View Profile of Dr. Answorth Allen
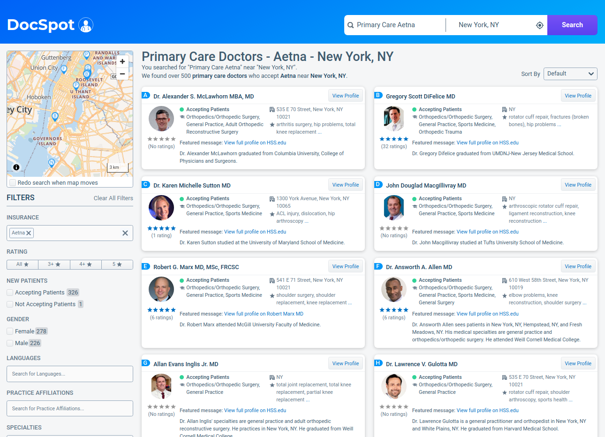Image resolution: width=605 pixels, height=437 pixels. pyautogui.click(x=578, y=266)
